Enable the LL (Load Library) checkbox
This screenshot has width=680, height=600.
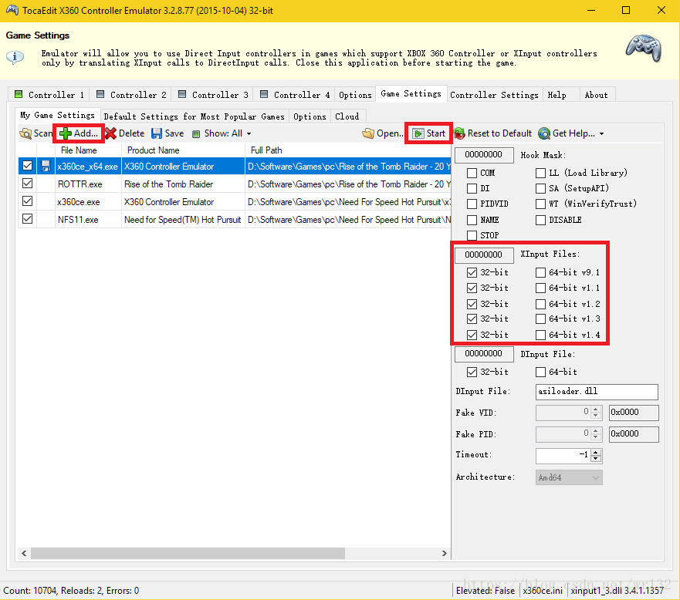coord(540,174)
